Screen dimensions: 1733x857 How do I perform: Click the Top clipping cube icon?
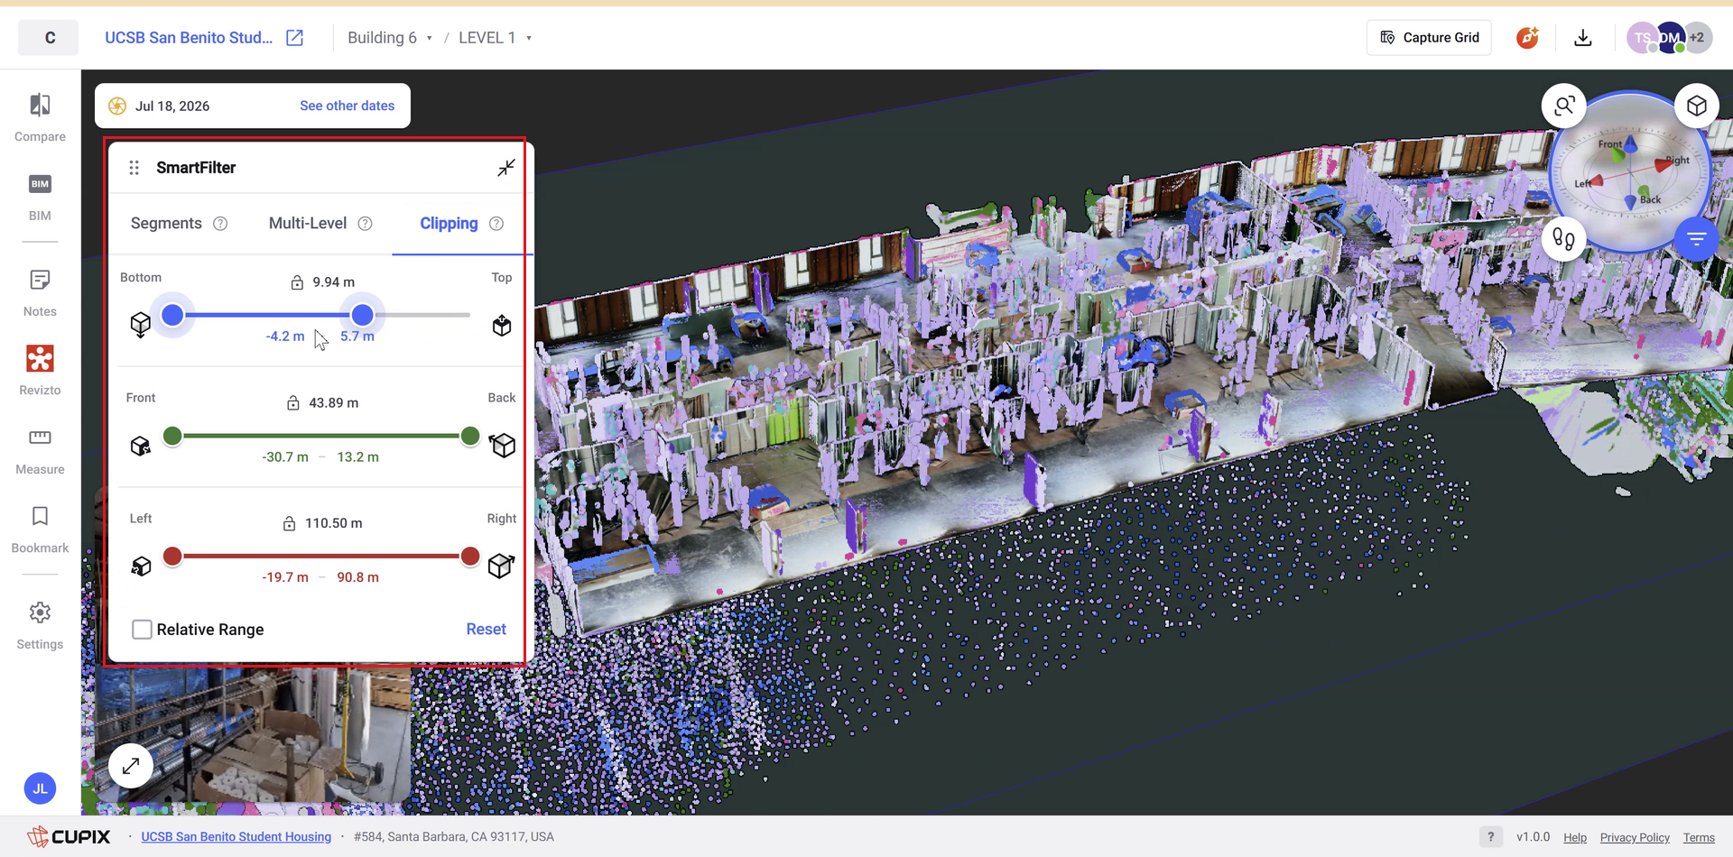tap(502, 325)
